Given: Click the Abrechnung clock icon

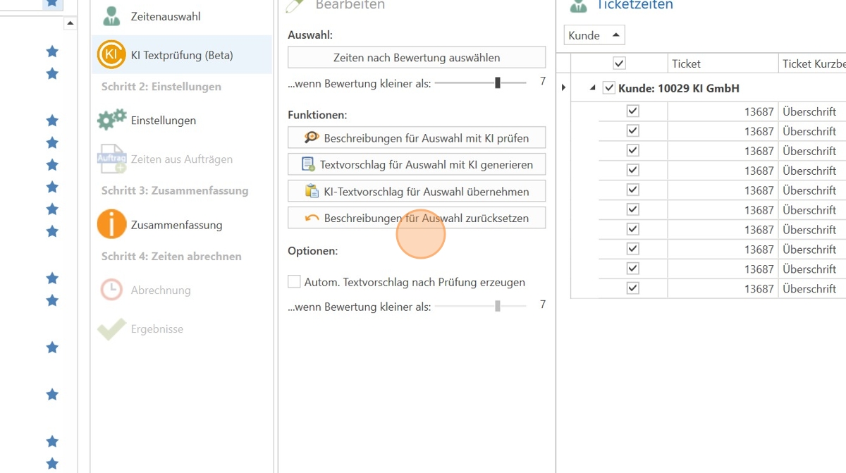Looking at the screenshot, I should pos(111,290).
